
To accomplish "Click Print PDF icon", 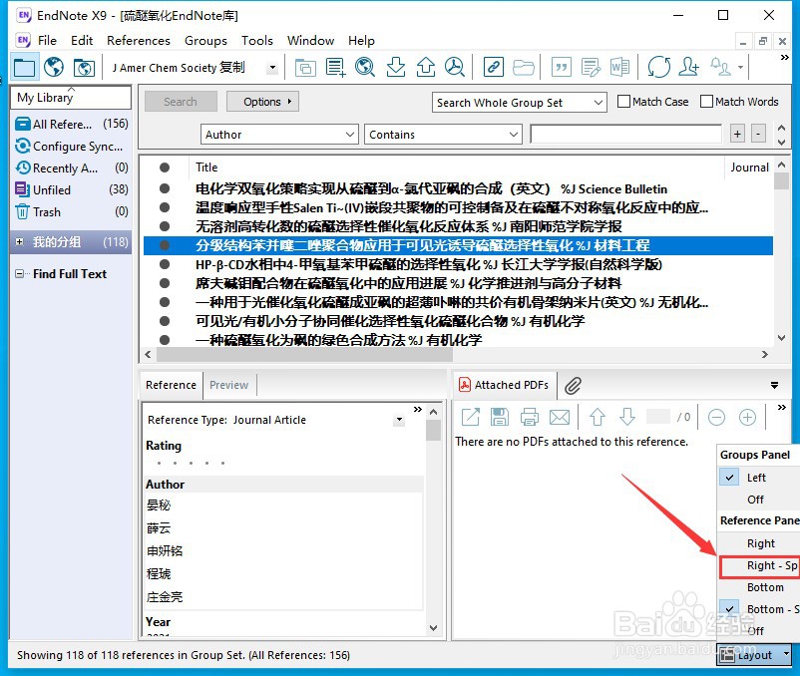I will click(530, 417).
